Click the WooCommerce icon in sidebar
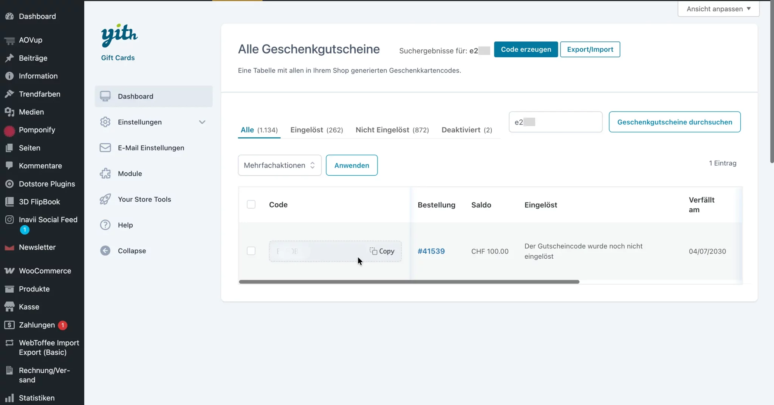The image size is (774, 405). (x=9, y=271)
